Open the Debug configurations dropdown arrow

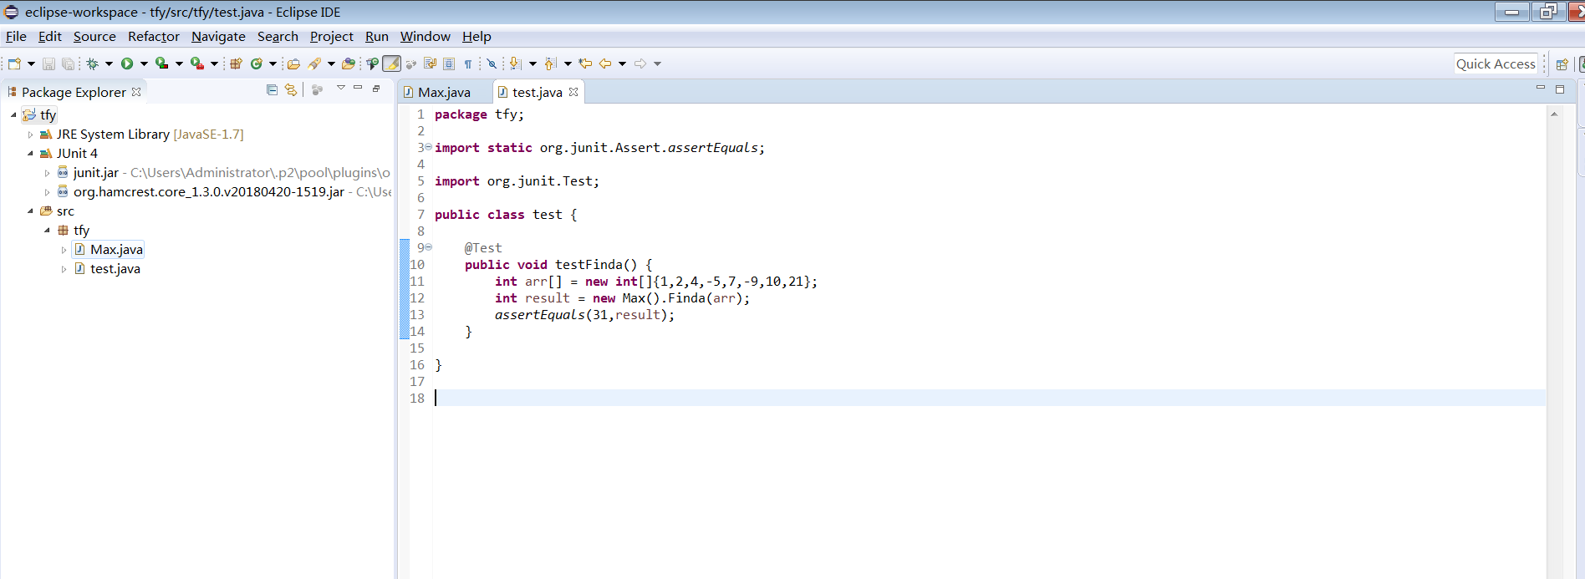[x=109, y=63]
